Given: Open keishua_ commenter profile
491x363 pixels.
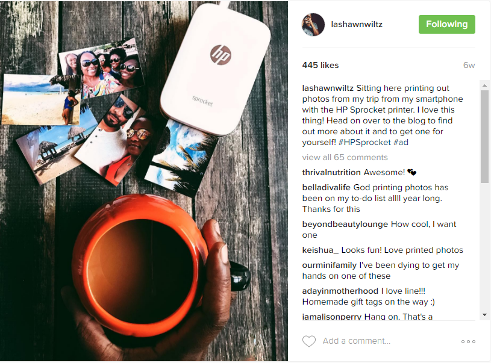Looking at the screenshot, I should [x=320, y=250].
